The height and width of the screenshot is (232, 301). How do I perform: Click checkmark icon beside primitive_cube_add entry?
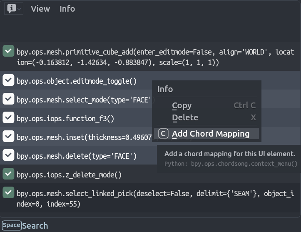coord(8,51)
